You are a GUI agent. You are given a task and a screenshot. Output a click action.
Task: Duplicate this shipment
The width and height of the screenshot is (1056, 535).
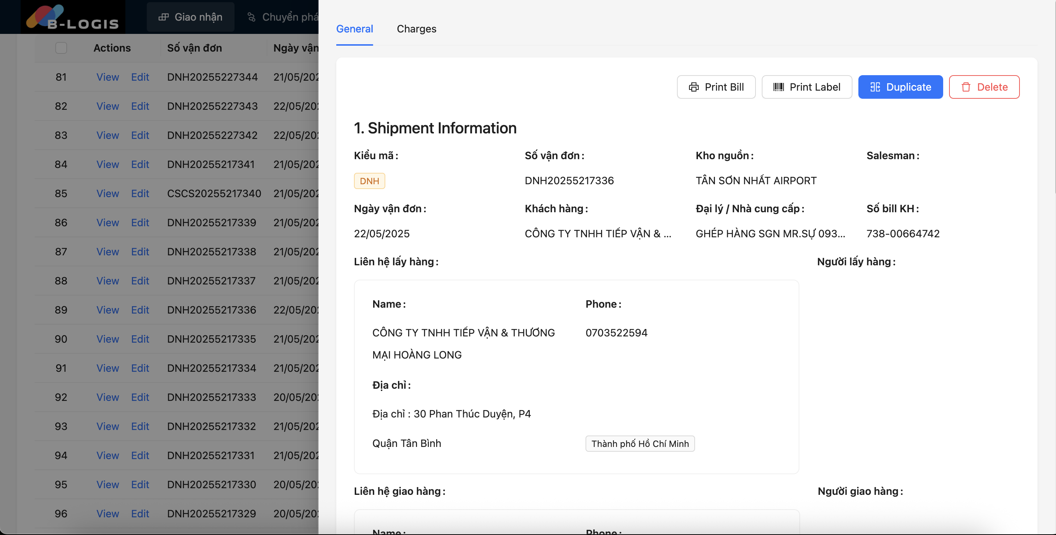click(x=901, y=87)
